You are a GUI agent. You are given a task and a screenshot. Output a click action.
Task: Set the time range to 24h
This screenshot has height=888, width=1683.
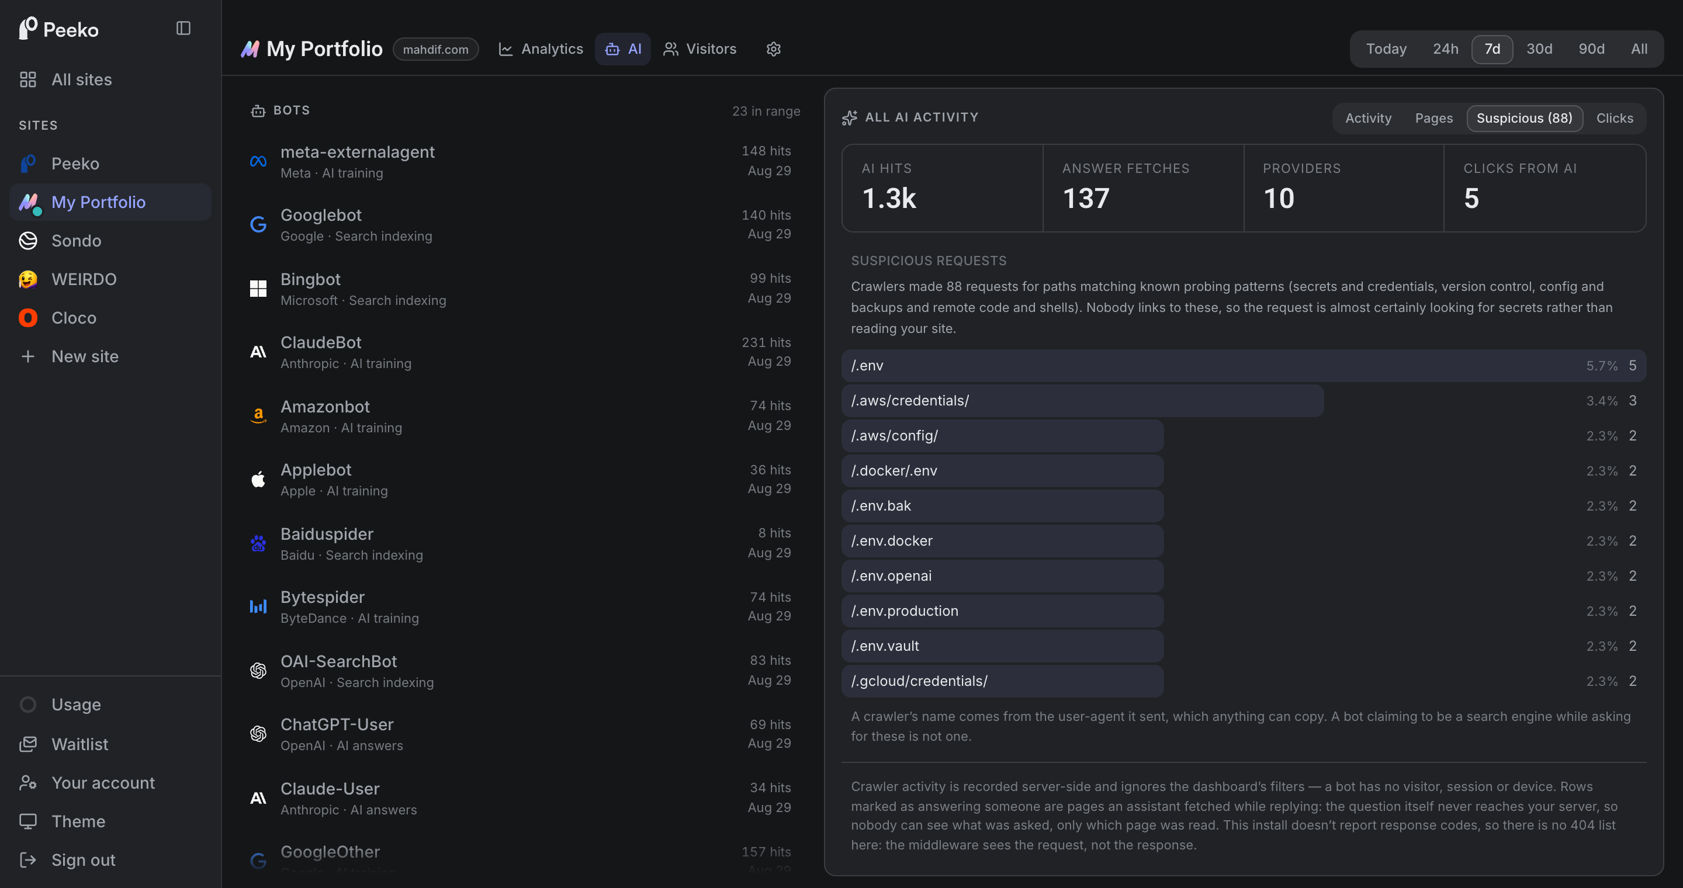click(1445, 49)
